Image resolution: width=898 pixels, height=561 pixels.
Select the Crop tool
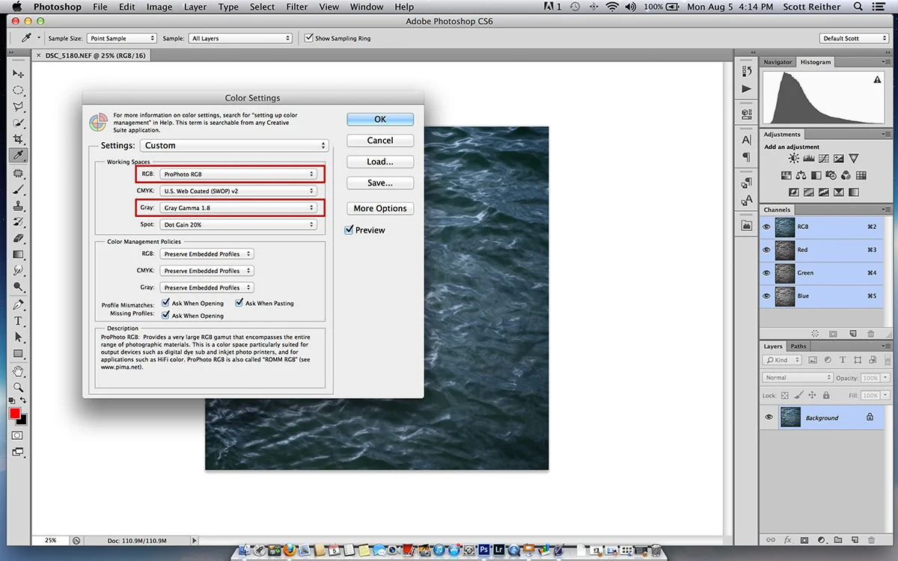[19, 140]
